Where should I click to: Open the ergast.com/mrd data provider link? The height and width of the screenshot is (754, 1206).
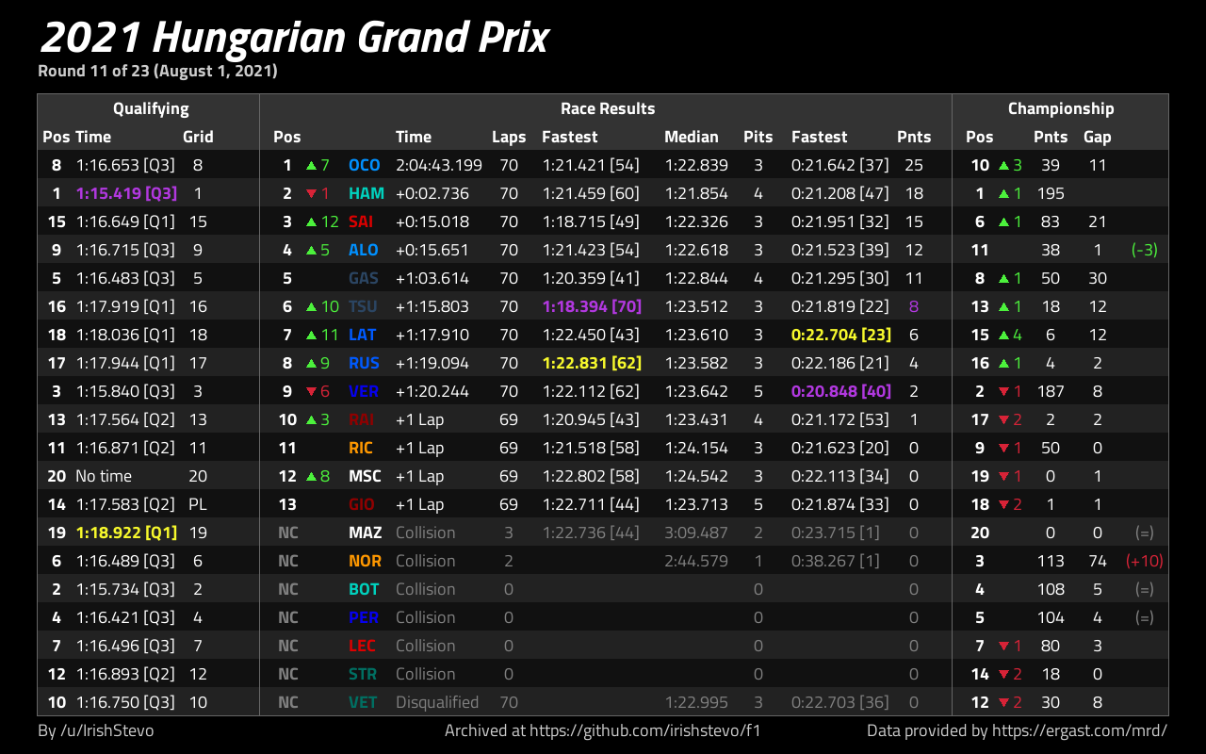(1080, 730)
